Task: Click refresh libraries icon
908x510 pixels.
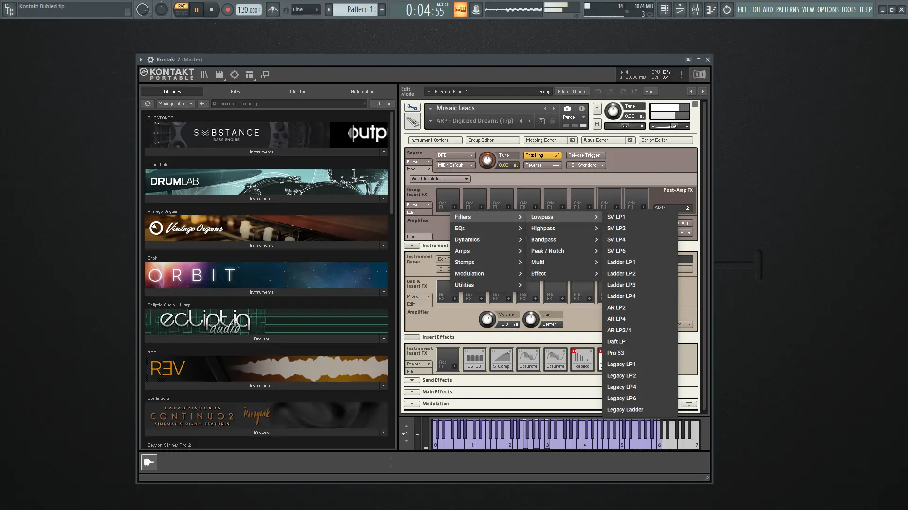Action: [x=148, y=104]
